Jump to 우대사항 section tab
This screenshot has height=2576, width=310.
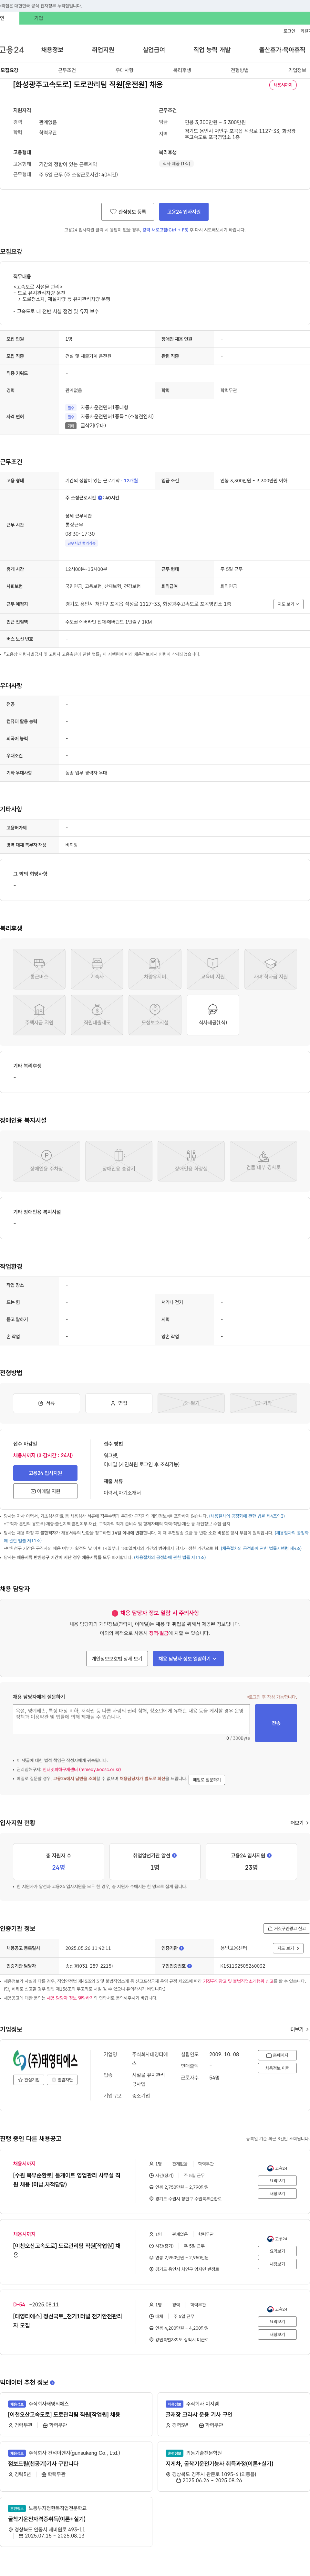[124, 70]
